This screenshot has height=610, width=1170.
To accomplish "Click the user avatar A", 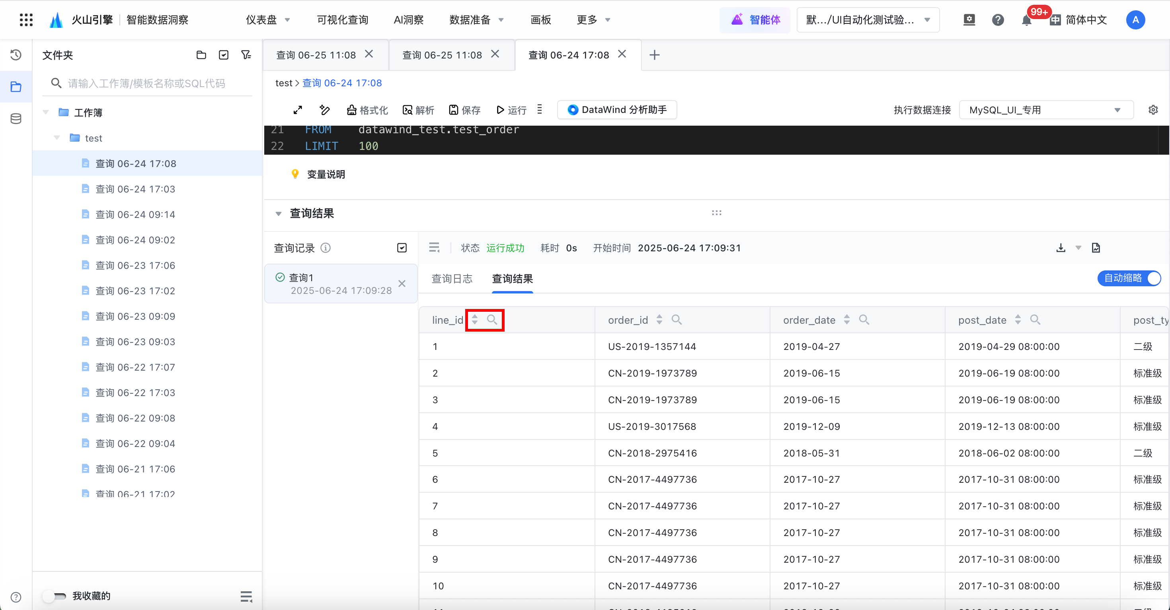I will (x=1135, y=19).
